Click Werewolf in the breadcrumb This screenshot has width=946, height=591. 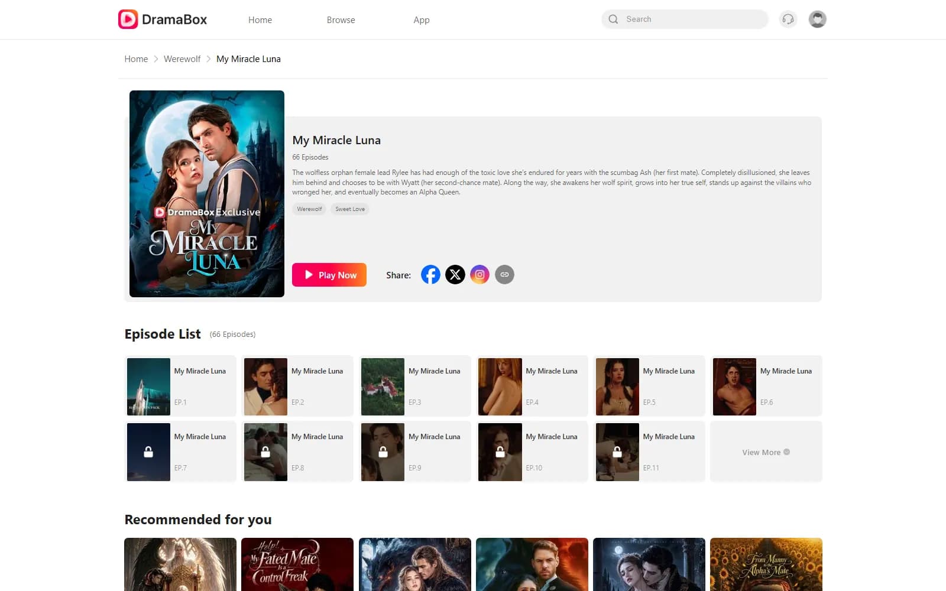[182, 59]
